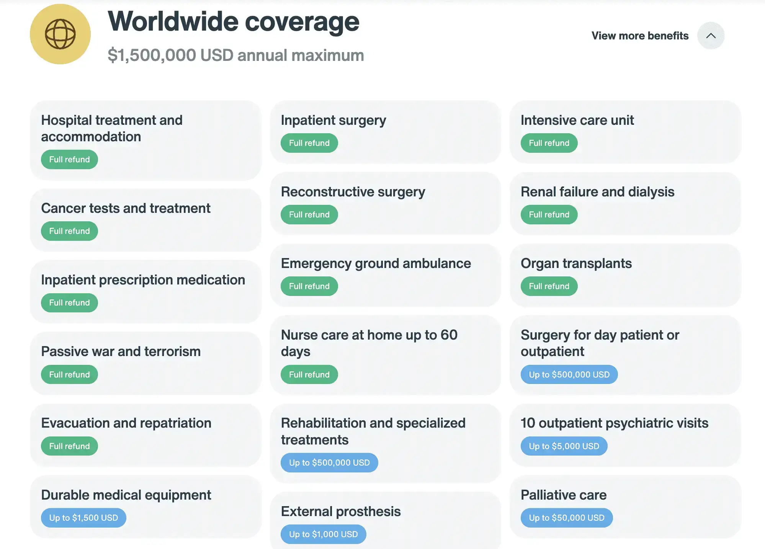The image size is (765, 549).
Task: Click the Hospital treatment Full refund badge
Action: click(x=69, y=159)
